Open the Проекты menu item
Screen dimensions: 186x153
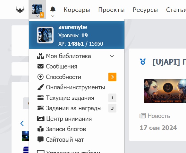111,10
